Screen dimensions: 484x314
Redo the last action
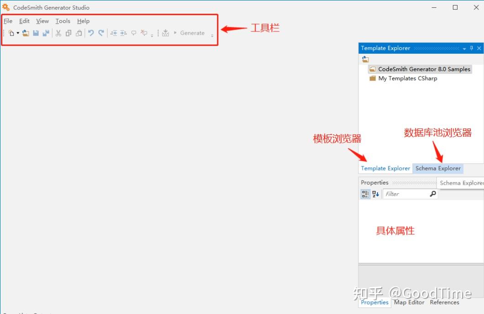(x=101, y=33)
